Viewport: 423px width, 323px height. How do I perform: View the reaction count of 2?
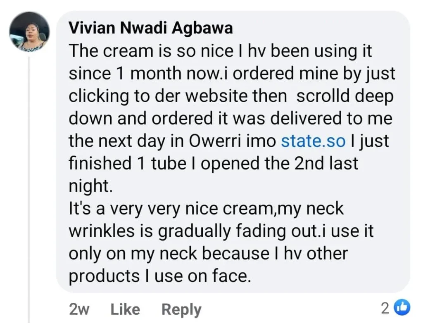point(385,307)
